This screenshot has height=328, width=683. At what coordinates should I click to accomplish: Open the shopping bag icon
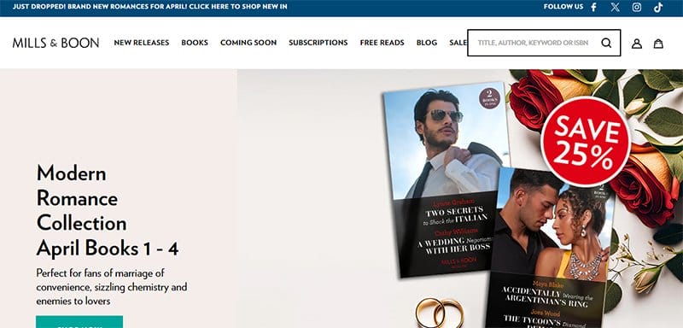click(x=658, y=43)
